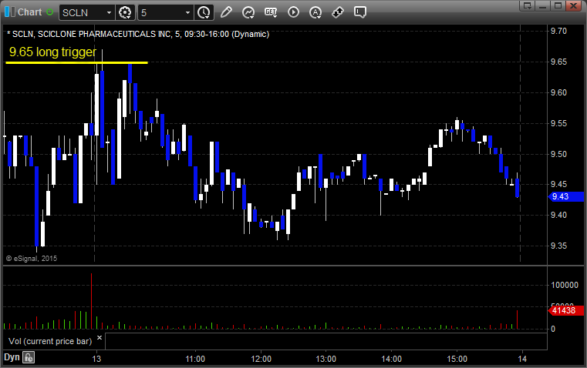Click the 100000 volume axis label
This screenshot has height=368, width=587.
565,285
